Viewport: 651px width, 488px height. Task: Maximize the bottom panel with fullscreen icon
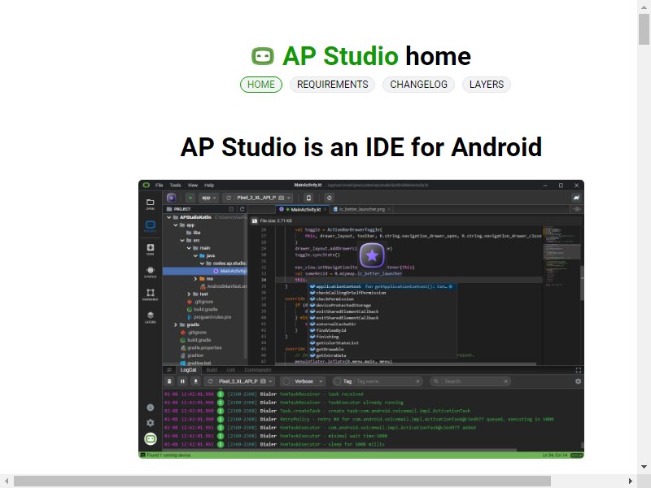click(578, 370)
